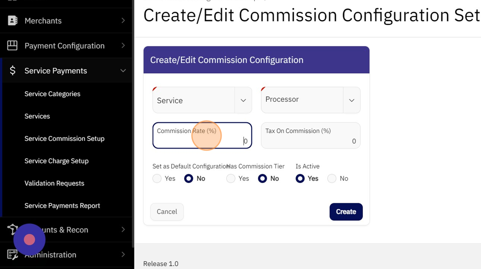Open Service Commission Setup menu item
Screen dimensions: 481x269
(64, 139)
